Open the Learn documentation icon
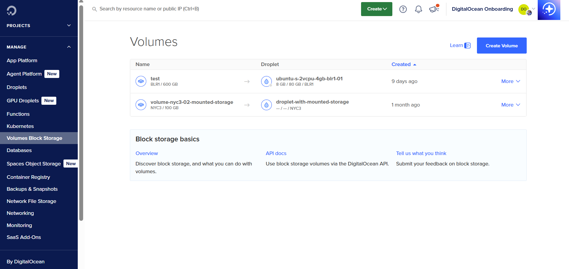Image resolution: width=569 pixels, height=269 pixels. (x=467, y=45)
